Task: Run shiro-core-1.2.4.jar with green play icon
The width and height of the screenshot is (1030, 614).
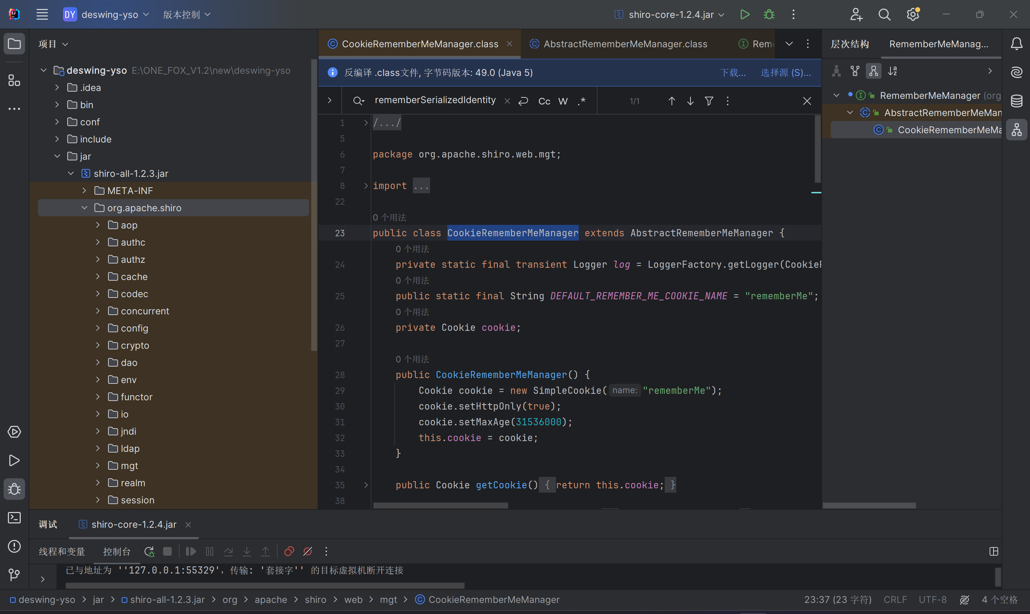Action: click(745, 14)
